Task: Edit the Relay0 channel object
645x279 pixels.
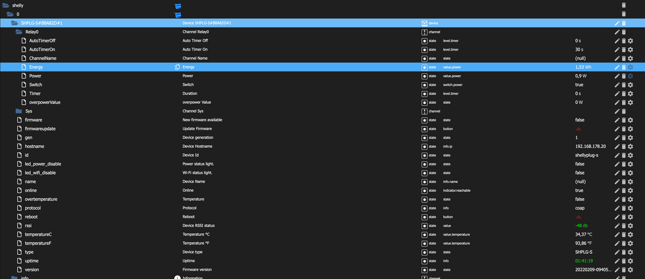Action: point(617,32)
